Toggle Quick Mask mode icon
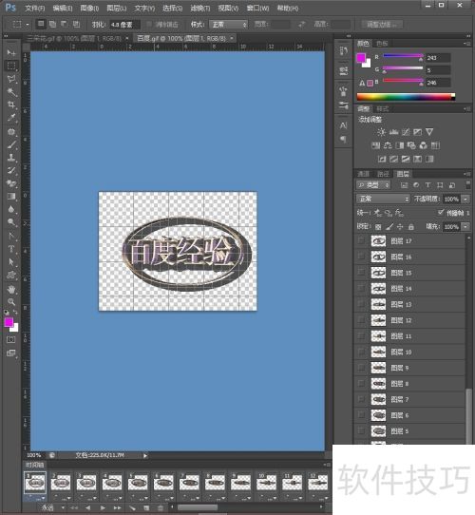The width and height of the screenshot is (475, 515). [x=10, y=339]
